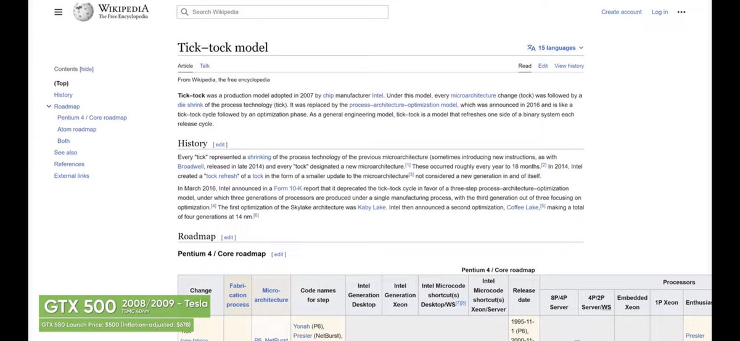Hide the contents sidebar

(x=86, y=69)
